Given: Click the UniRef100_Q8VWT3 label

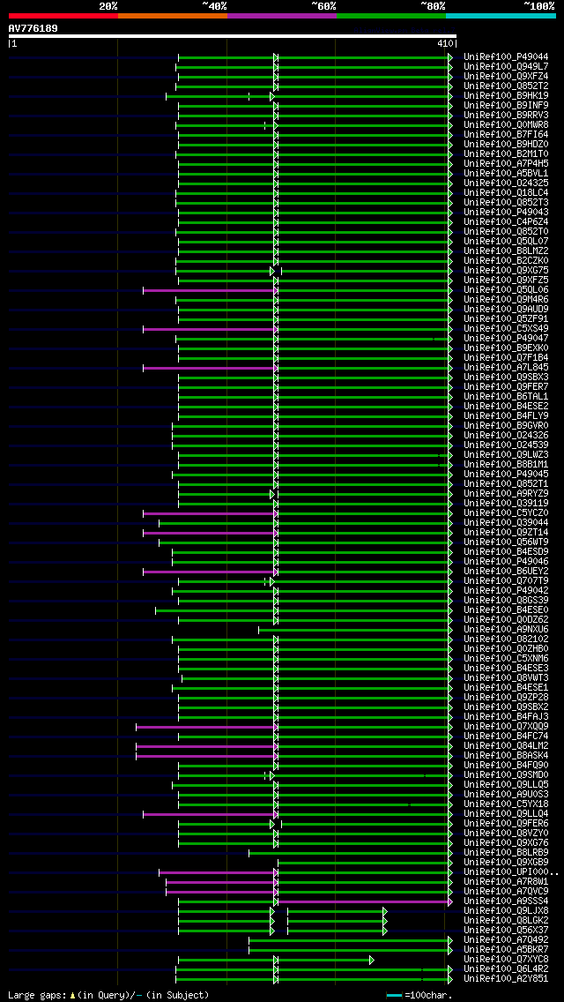Looking at the screenshot, I should (x=506, y=678).
